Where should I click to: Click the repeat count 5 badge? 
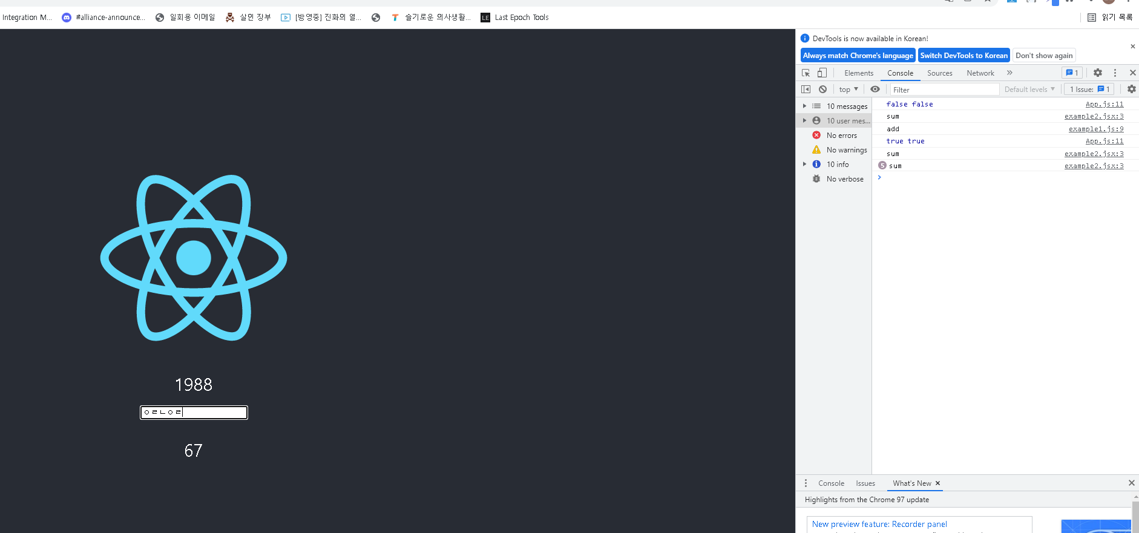click(882, 165)
